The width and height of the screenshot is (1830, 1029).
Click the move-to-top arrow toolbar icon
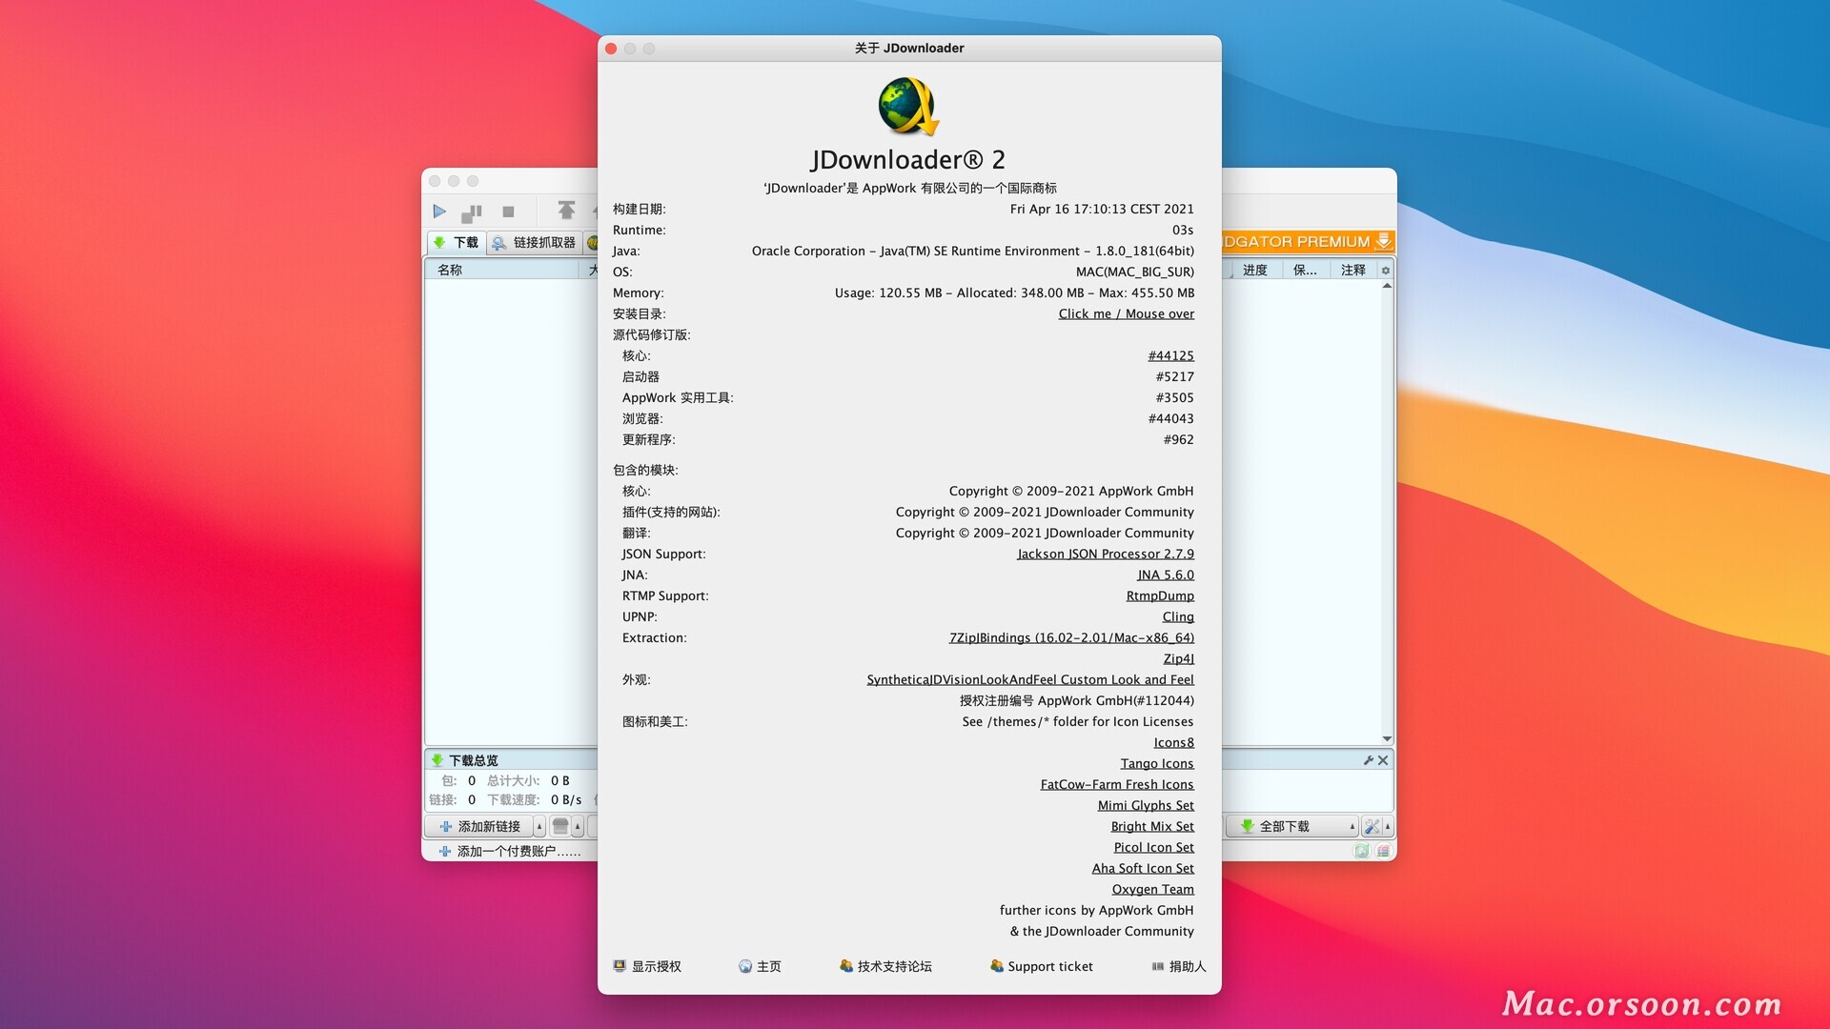coord(566,211)
